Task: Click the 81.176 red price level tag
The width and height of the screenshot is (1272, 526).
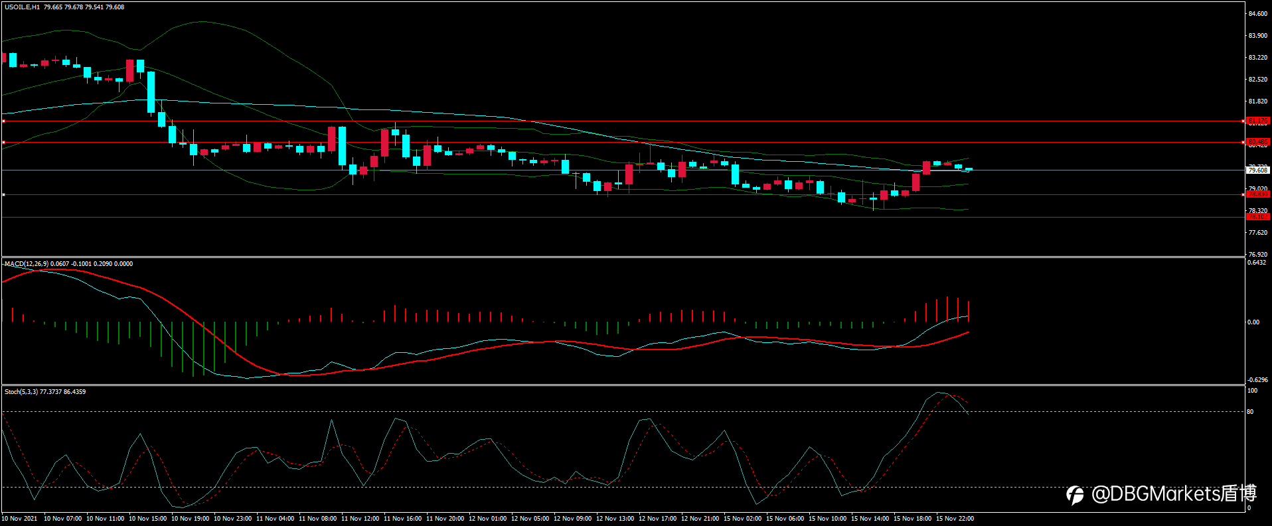Action: 1258,121
